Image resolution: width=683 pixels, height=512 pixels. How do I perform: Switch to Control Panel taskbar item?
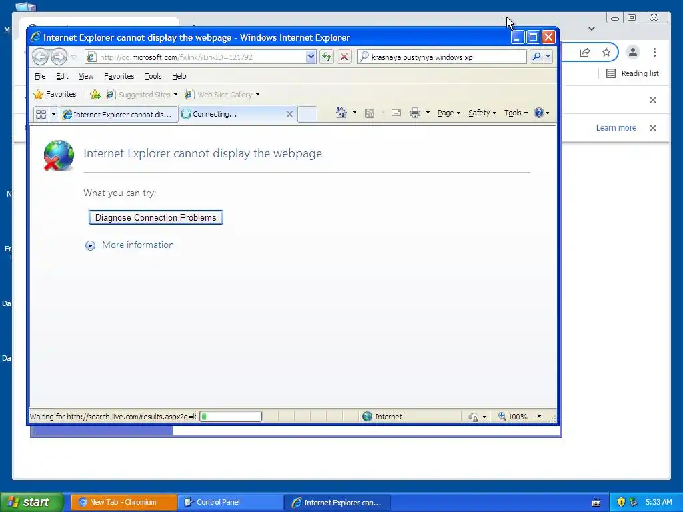click(231, 503)
